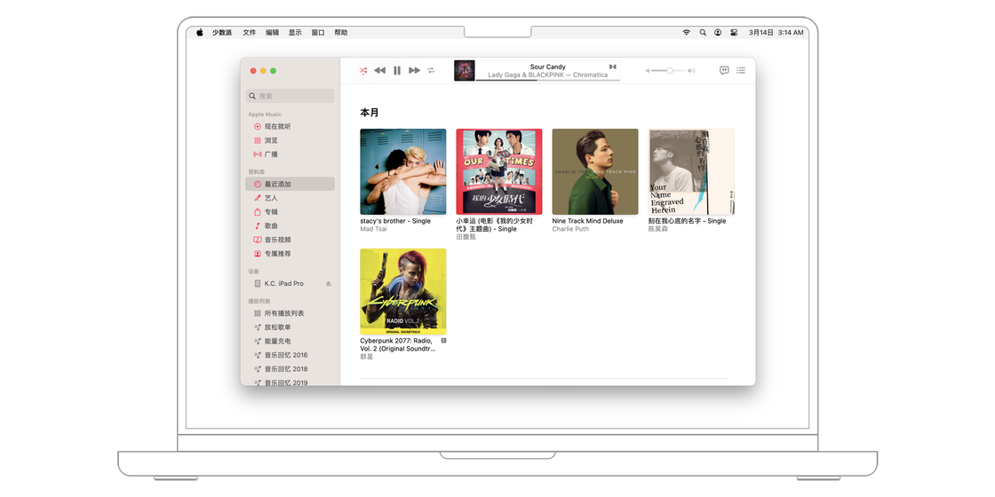Image resolution: width=995 pixels, height=497 pixels.
Task: Open 现在就听 in sidebar
Action: point(290,127)
